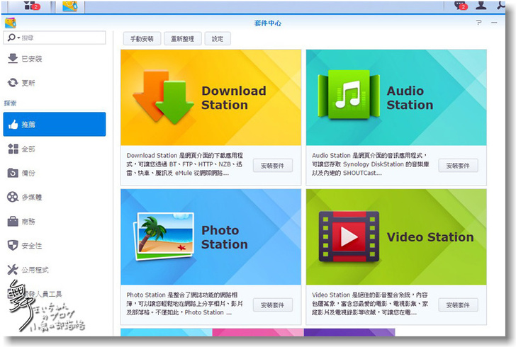The image size is (516, 347).
Task: Click the 手動安裝 button
Action: (x=142, y=39)
